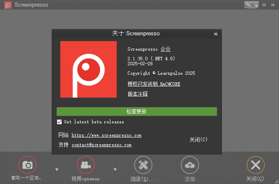Click the window resize grip corner
This screenshot has height=184, width=279.
point(277,182)
